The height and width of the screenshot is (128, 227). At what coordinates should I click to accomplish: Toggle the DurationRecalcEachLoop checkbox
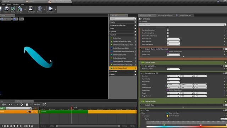[x=168, y=36]
